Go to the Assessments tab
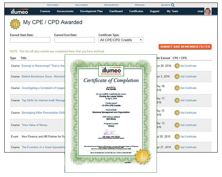Image resolution: width=222 pixels, height=177 pixels. click(65, 11)
